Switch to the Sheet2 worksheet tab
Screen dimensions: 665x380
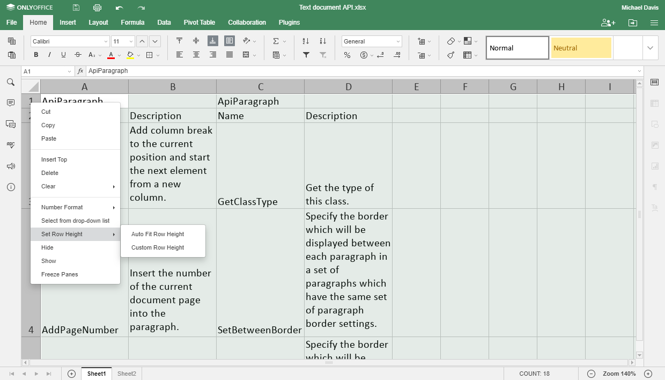[x=127, y=373]
